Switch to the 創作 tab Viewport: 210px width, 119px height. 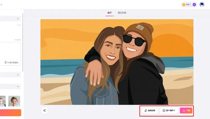(x=109, y=13)
